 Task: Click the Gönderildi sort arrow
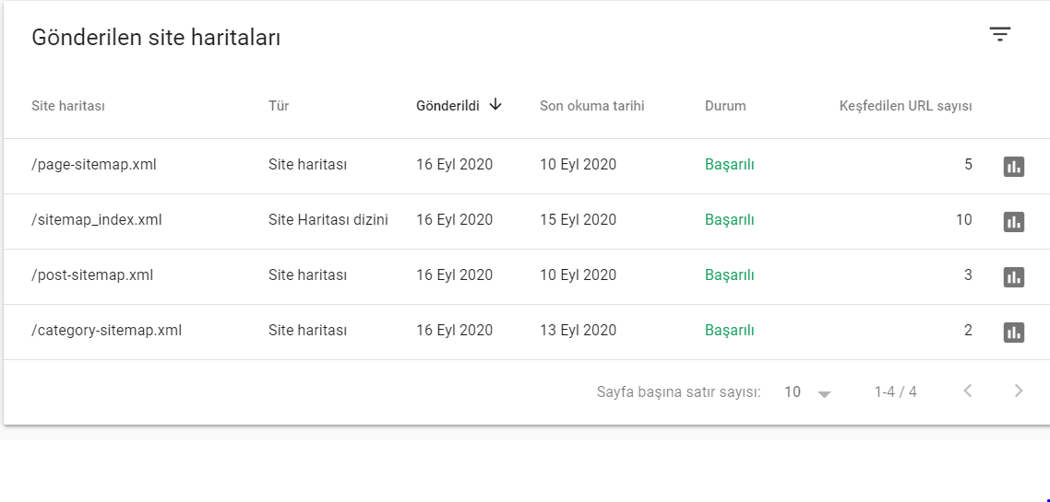coord(495,104)
